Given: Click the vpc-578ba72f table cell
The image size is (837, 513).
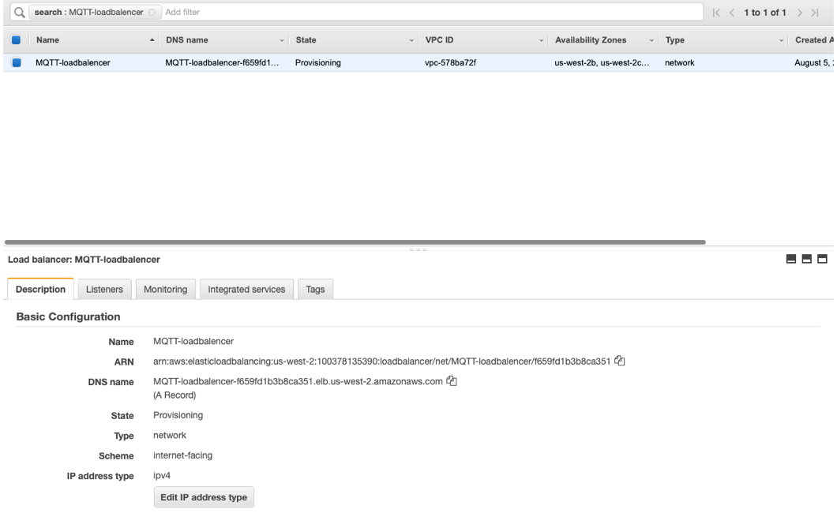Looking at the screenshot, I should click(451, 62).
